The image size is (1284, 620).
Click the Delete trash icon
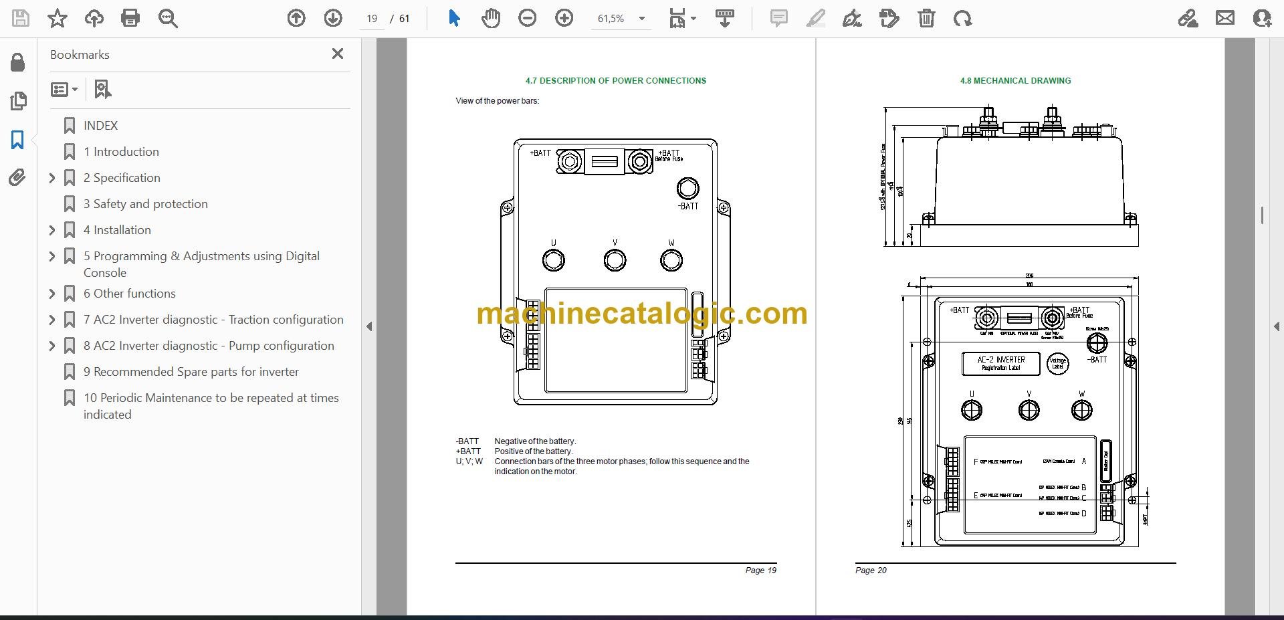click(926, 19)
